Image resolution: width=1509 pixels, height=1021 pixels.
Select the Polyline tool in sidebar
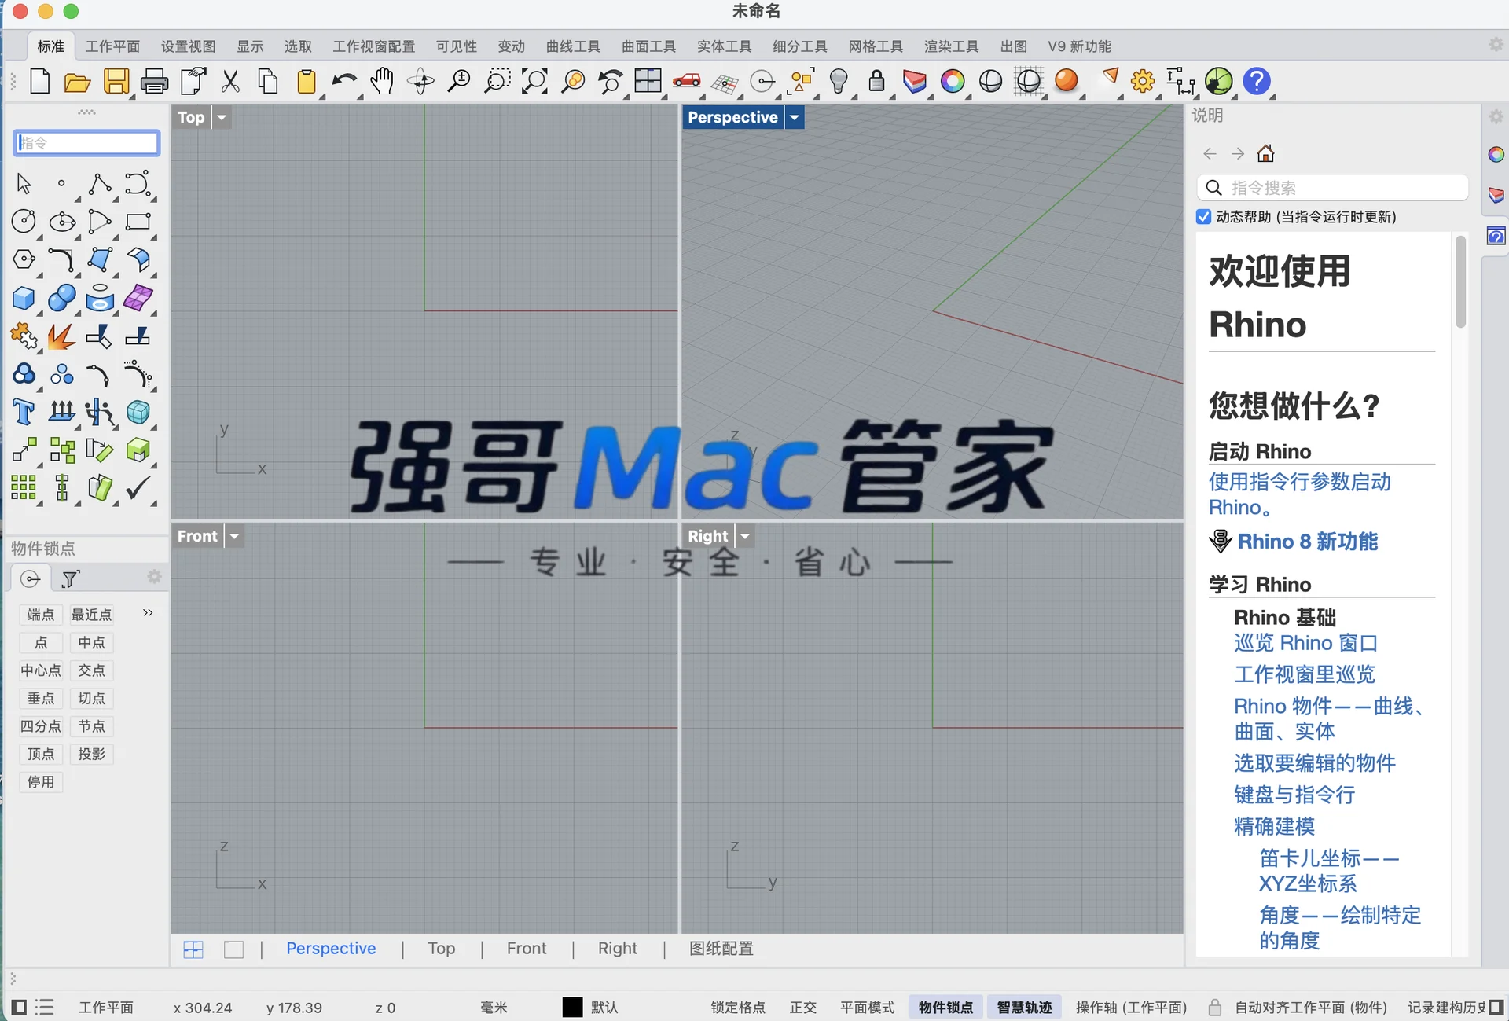[x=99, y=184]
